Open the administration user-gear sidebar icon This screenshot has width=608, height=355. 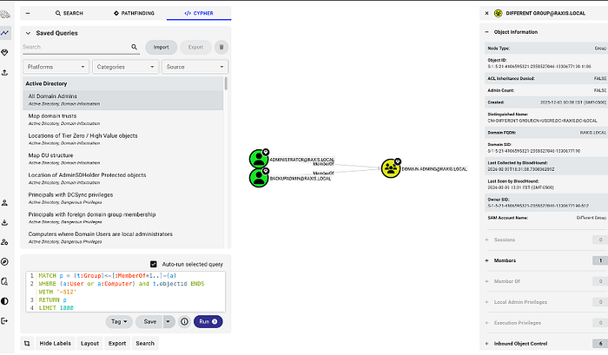(x=5, y=242)
